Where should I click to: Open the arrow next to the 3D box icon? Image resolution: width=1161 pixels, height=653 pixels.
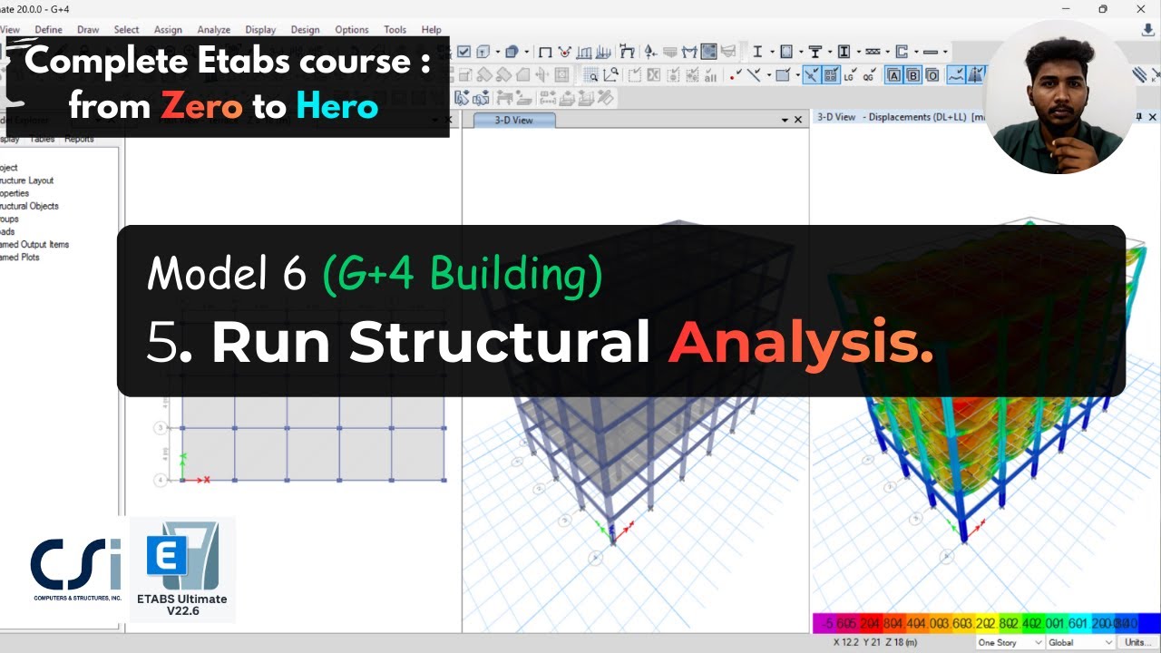pos(496,52)
